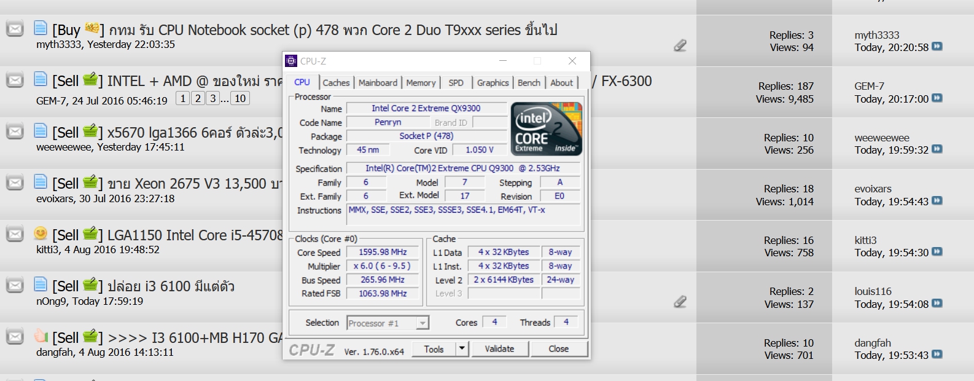Click the Core VID value 1.050 V
Screen dimensions: 974x381
[x=479, y=150]
